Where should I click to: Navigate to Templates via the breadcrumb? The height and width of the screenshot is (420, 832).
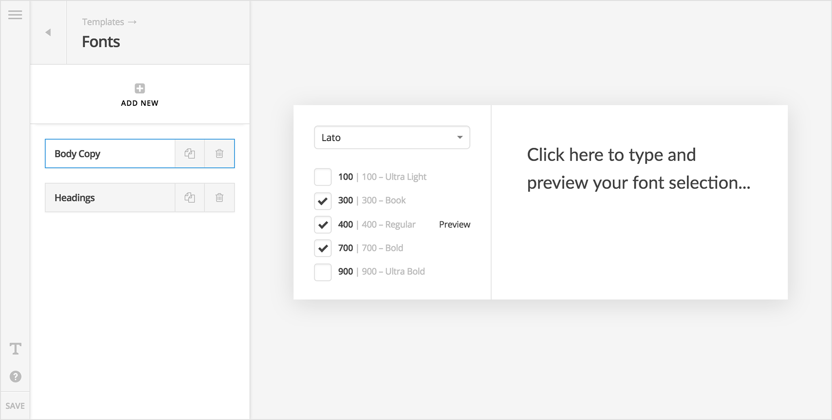103,22
